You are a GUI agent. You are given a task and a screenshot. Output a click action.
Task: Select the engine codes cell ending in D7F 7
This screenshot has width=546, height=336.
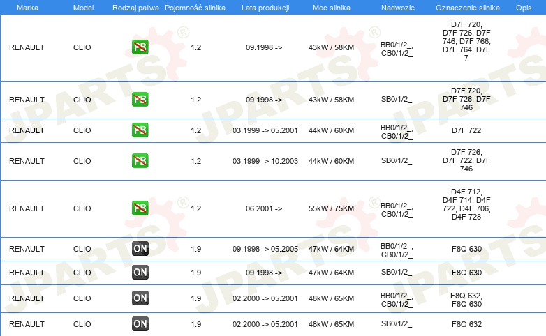(x=466, y=41)
